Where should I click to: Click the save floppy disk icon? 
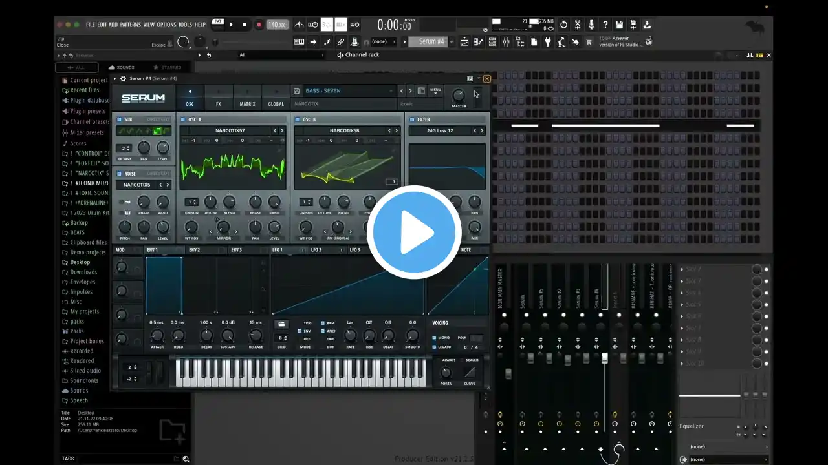pos(619,25)
